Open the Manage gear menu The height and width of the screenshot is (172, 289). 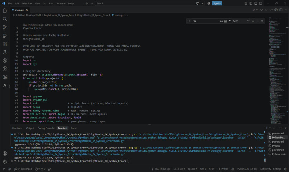coord(5,162)
